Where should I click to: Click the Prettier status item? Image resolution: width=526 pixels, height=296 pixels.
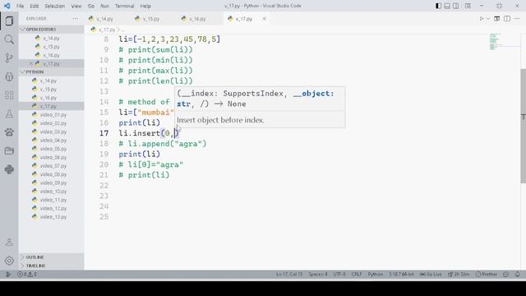[x=487, y=274]
